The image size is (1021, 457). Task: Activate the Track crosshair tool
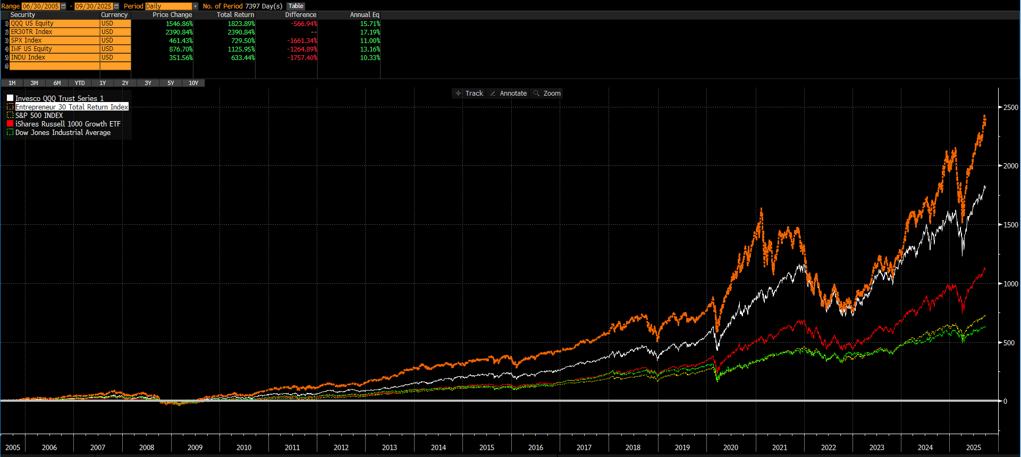[x=469, y=94]
